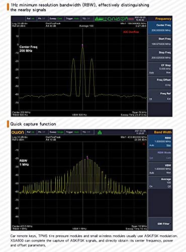
Task: Set RBW to Man
Action: point(168,145)
